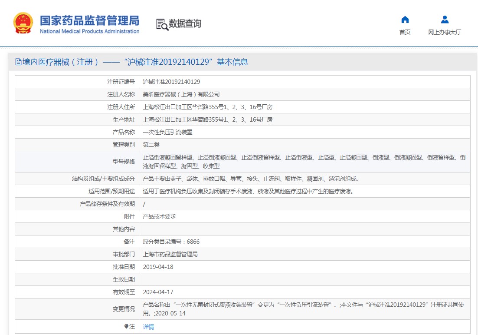Click the document icon before 境内医疗器械 title
Image resolution: width=478 pixels, height=335 pixels.
[18, 62]
